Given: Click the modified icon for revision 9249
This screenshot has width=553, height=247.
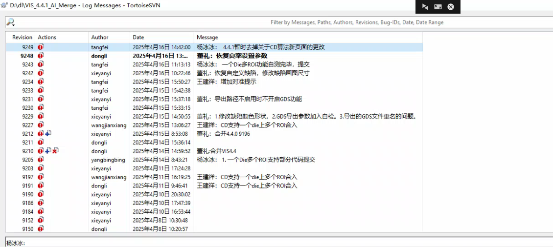Looking at the screenshot, I should pyautogui.click(x=41, y=47).
